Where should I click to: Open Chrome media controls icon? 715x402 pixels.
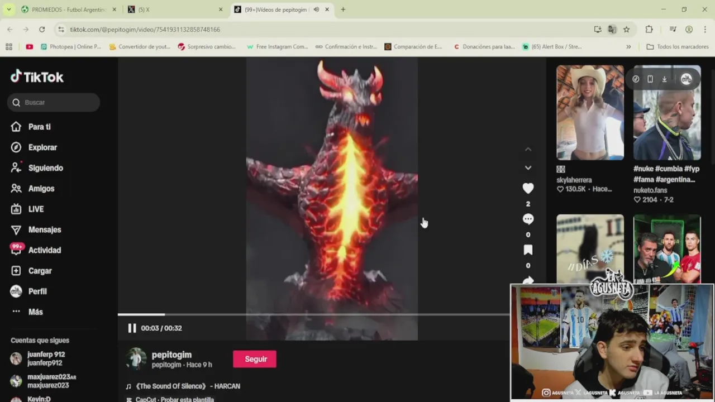672,29
